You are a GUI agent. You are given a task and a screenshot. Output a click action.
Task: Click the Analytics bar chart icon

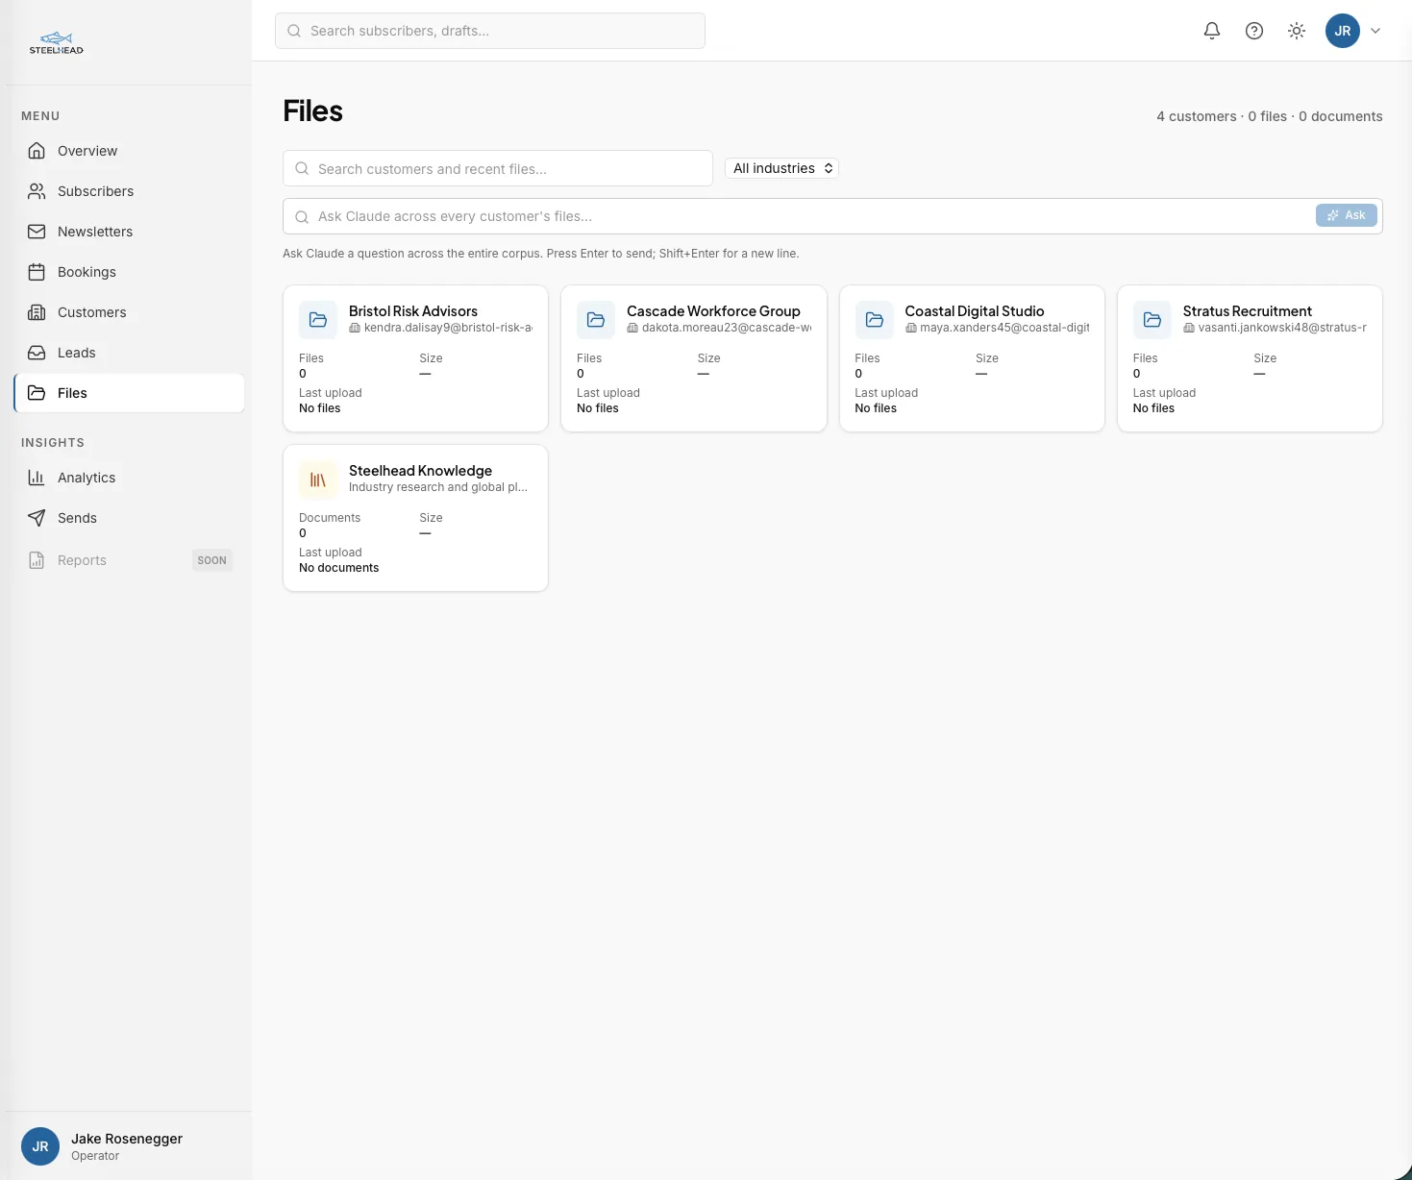(37, 478)
